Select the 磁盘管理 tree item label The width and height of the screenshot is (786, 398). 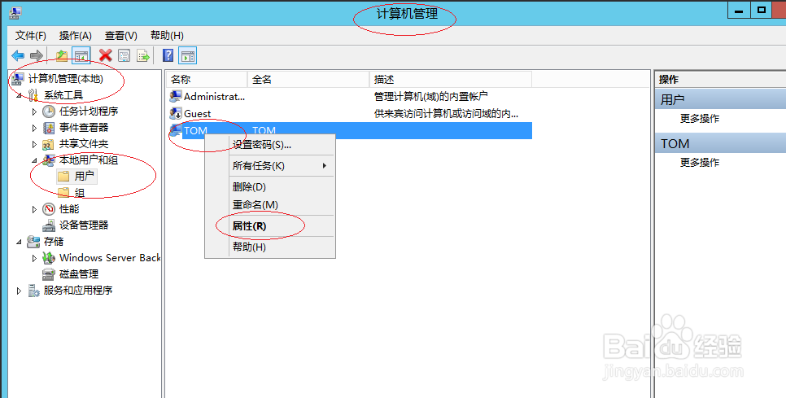coord(79,274)
